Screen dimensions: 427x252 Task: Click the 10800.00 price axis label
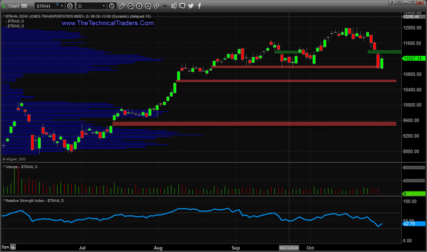pos(412,74)
